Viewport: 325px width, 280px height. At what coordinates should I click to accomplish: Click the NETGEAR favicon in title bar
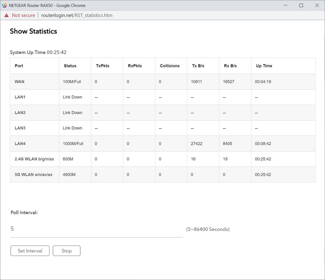(x=5, y=5)
